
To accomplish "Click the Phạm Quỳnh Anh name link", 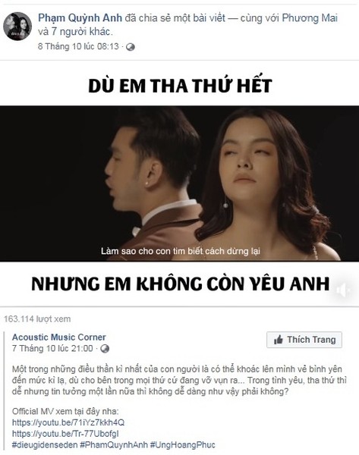I will click(x=80, y=18).
